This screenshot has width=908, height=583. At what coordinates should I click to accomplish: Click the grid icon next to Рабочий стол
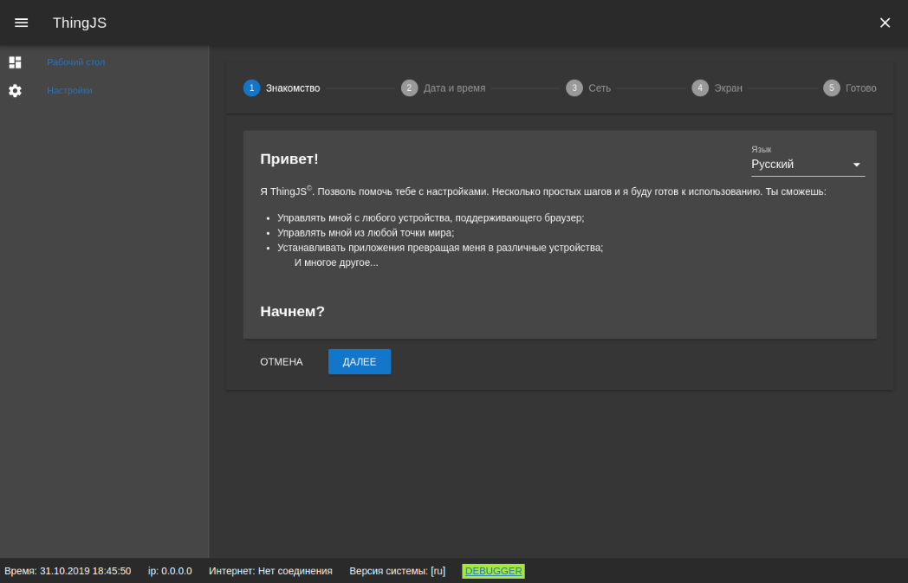(x=15, y=62)
